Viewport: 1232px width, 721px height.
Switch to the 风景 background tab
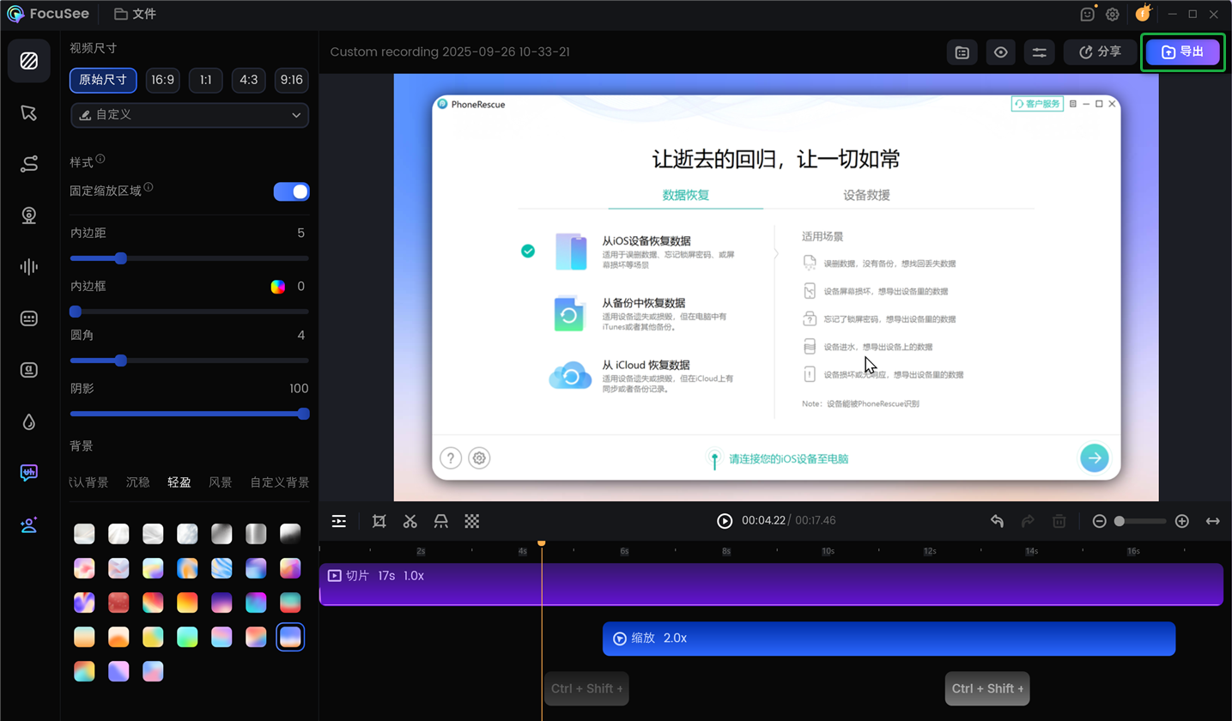click(x=221, y=482)
